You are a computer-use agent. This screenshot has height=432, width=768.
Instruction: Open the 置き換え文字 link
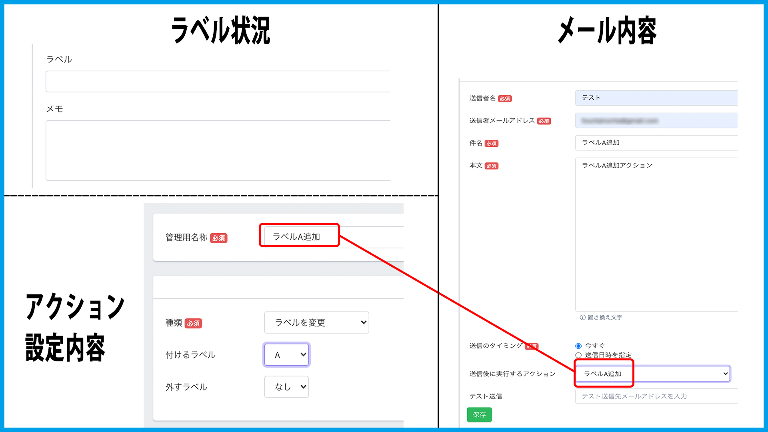click(x=605, y=318)
